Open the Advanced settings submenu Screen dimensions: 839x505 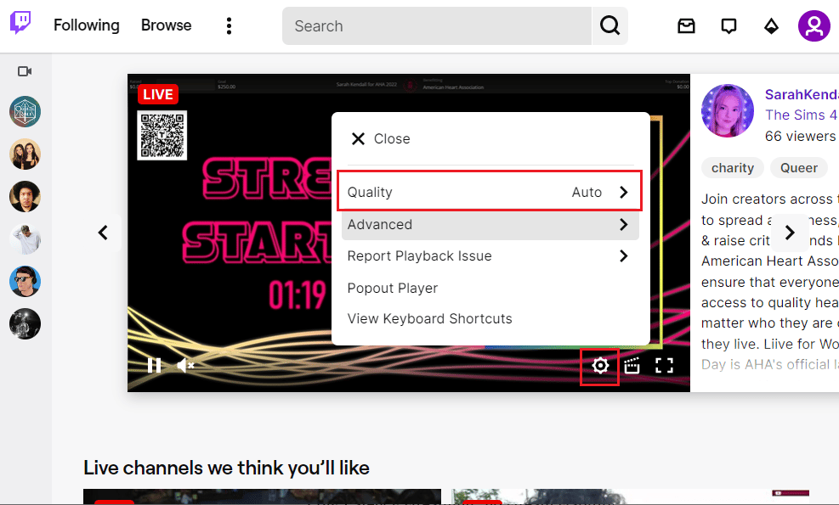point(490,224)
